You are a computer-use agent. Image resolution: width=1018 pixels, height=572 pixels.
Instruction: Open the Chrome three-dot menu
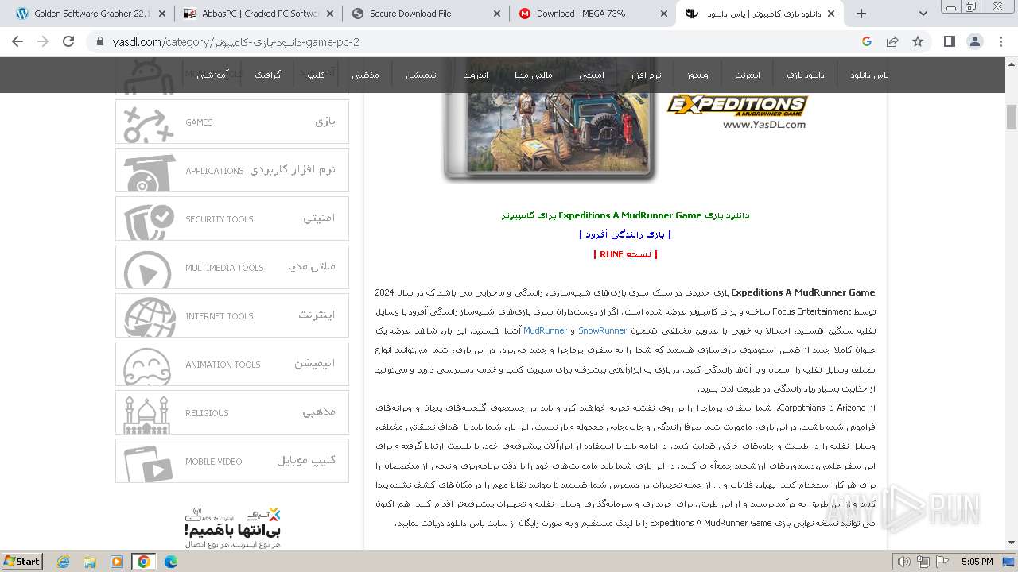click(x=1001, y=41)
